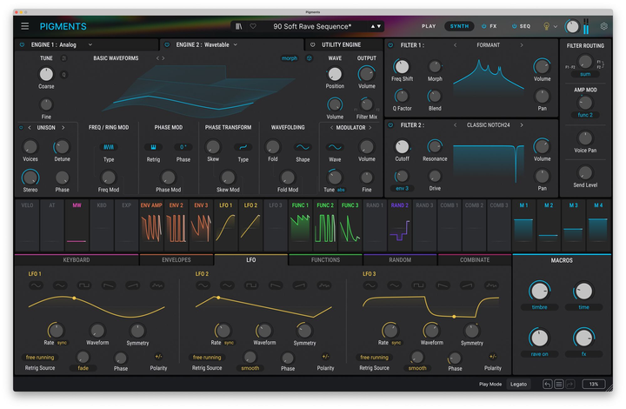Open the edit history list icon
Viewport: 626px width, 409px height.
[x=558, y=385]
